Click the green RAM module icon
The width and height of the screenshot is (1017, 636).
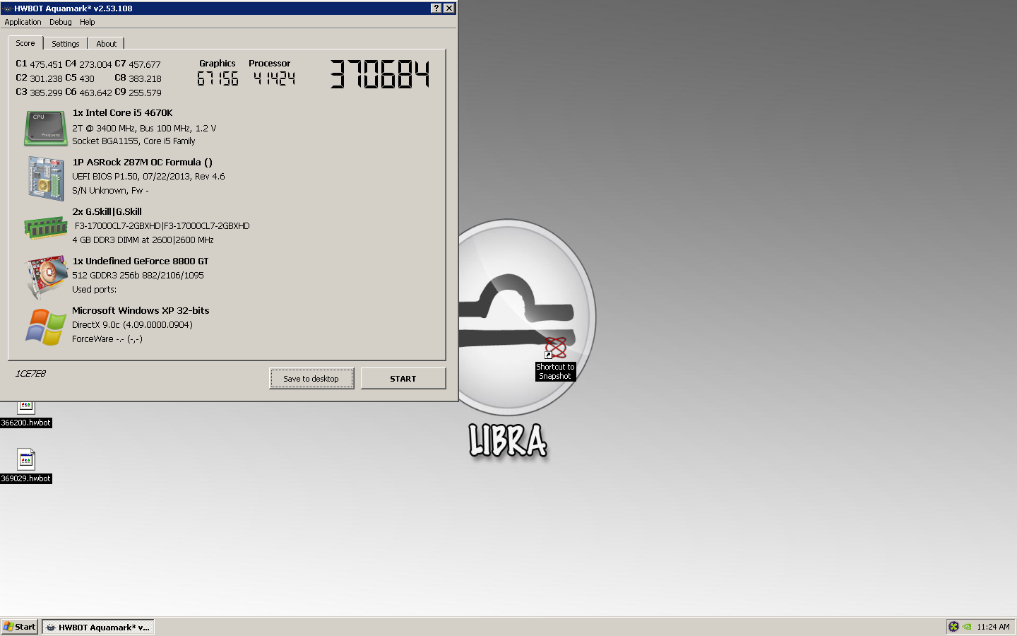point(46,228)
